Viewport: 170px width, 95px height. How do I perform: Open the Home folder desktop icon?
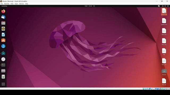pyautogui.click(x=164, y=72)
